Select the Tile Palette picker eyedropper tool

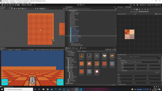pyautogui.click(x=142, y=10)
